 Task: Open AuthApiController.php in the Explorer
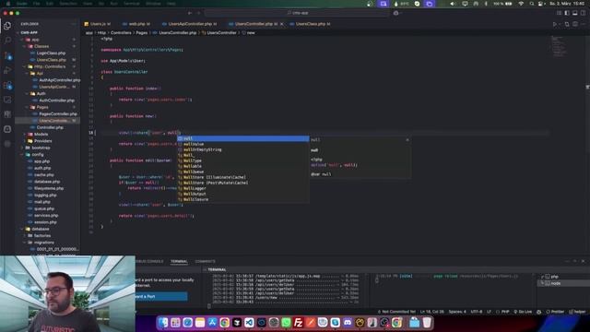coord(59,80)
